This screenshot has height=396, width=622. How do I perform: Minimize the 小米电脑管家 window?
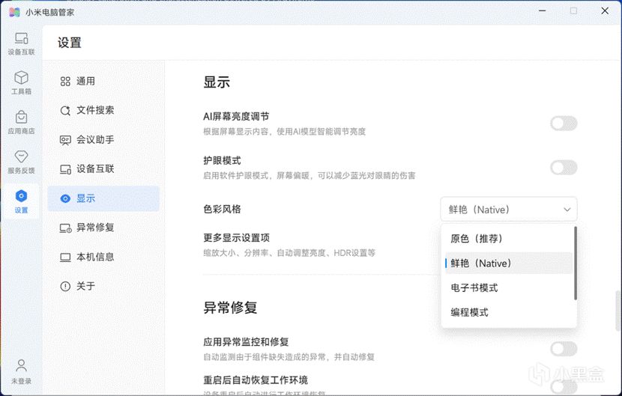(x=543, y=11)
